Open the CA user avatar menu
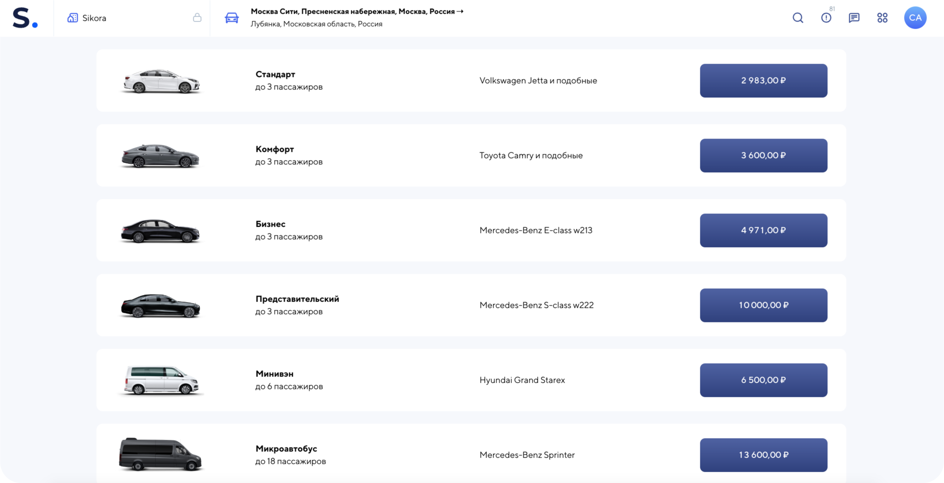Screen dimensions: 944x483 (915, 18)
